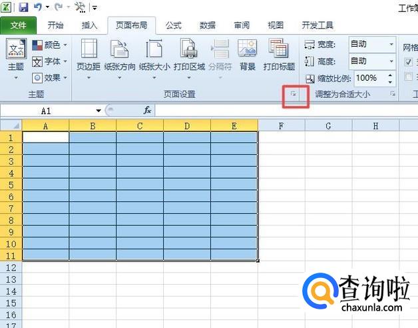Image resolution: width=418 pixels, height=328 pixels.
Task: Select column H header
Action: pyautogui.click(x=375, y=126)
